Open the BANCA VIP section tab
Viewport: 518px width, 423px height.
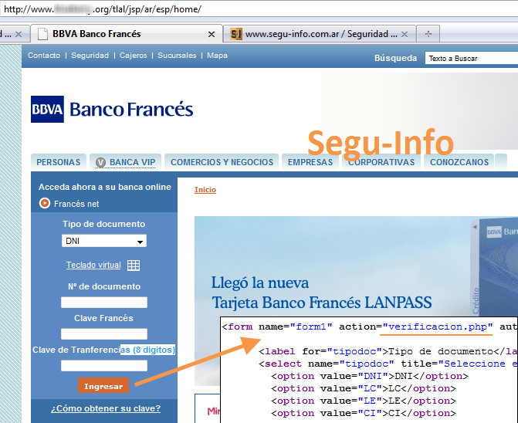125,162
